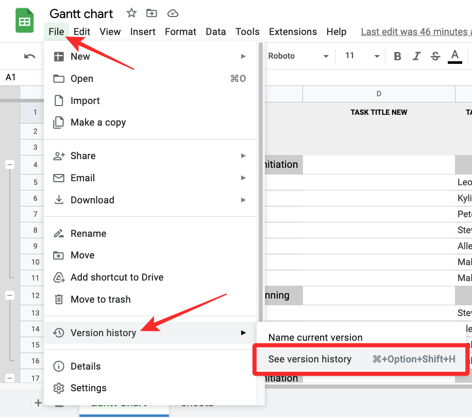The height and width of the screenshot is (418, 472).
Task: Click Name current version
Action: 315,337
